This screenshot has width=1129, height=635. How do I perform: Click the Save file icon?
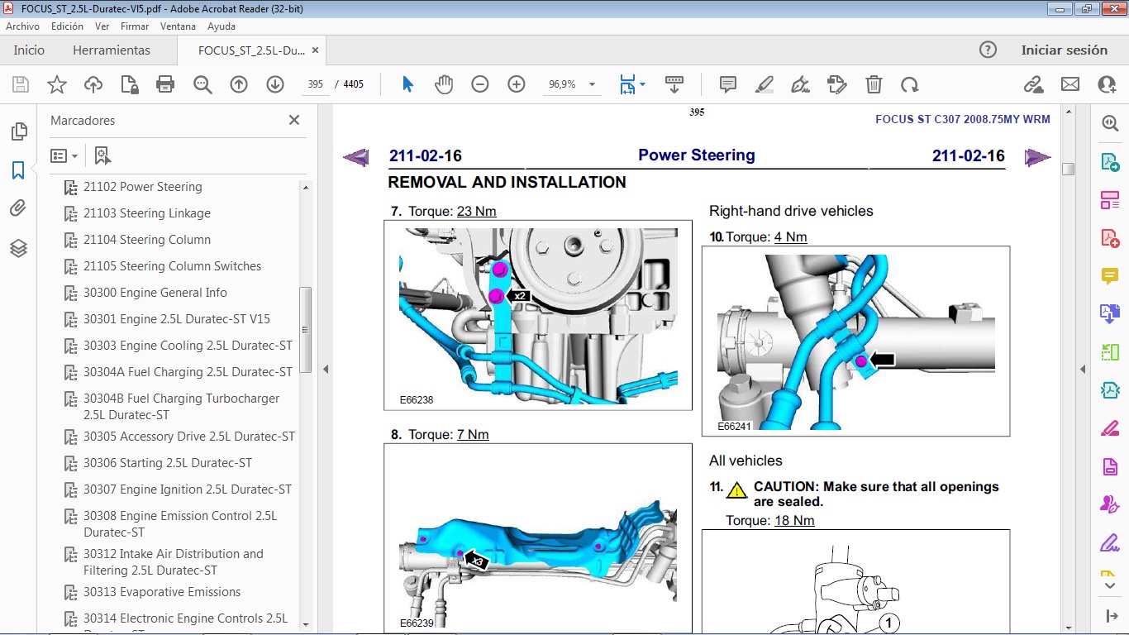20,84
